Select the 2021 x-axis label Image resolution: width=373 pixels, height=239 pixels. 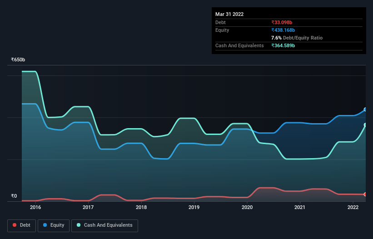click(x=300, y=207)
